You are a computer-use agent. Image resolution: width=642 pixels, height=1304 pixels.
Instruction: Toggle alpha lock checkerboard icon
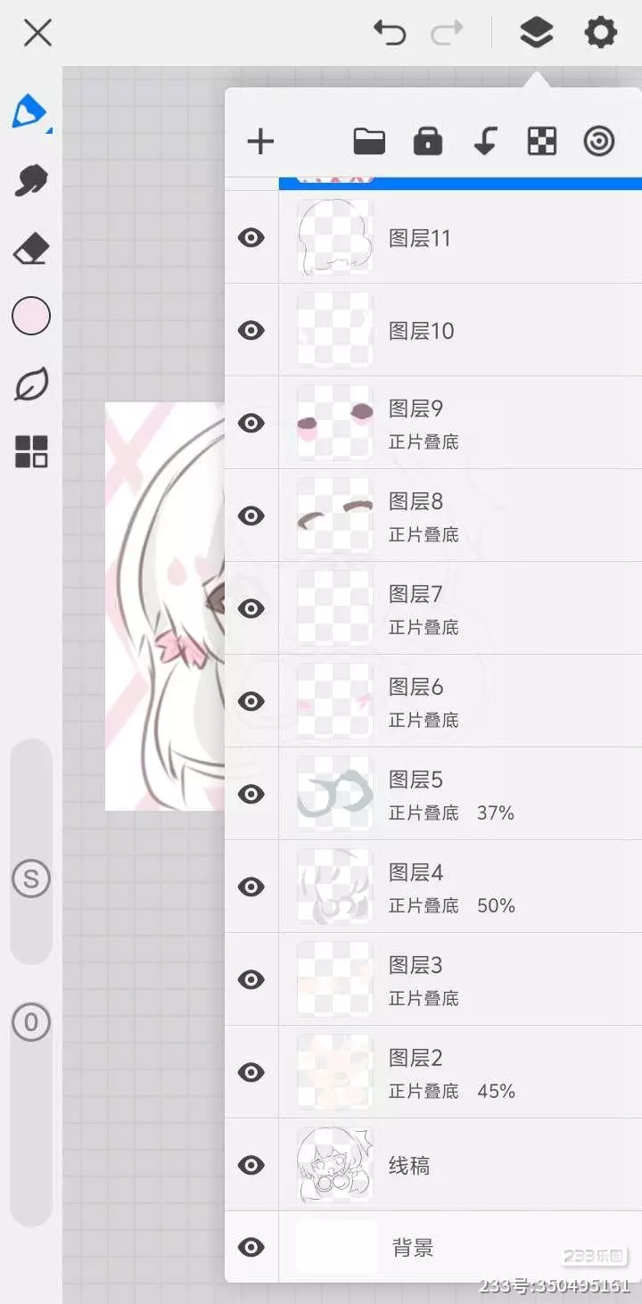coord(542,141)
